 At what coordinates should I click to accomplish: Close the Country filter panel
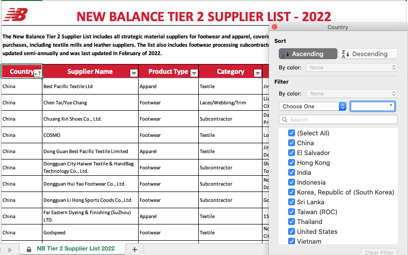pyautogui.click(x=275, y=27)
